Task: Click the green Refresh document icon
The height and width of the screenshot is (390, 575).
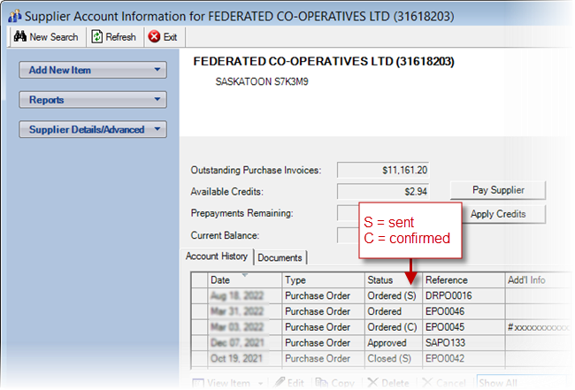Action: pyautogui.click(x=96, y=36)
